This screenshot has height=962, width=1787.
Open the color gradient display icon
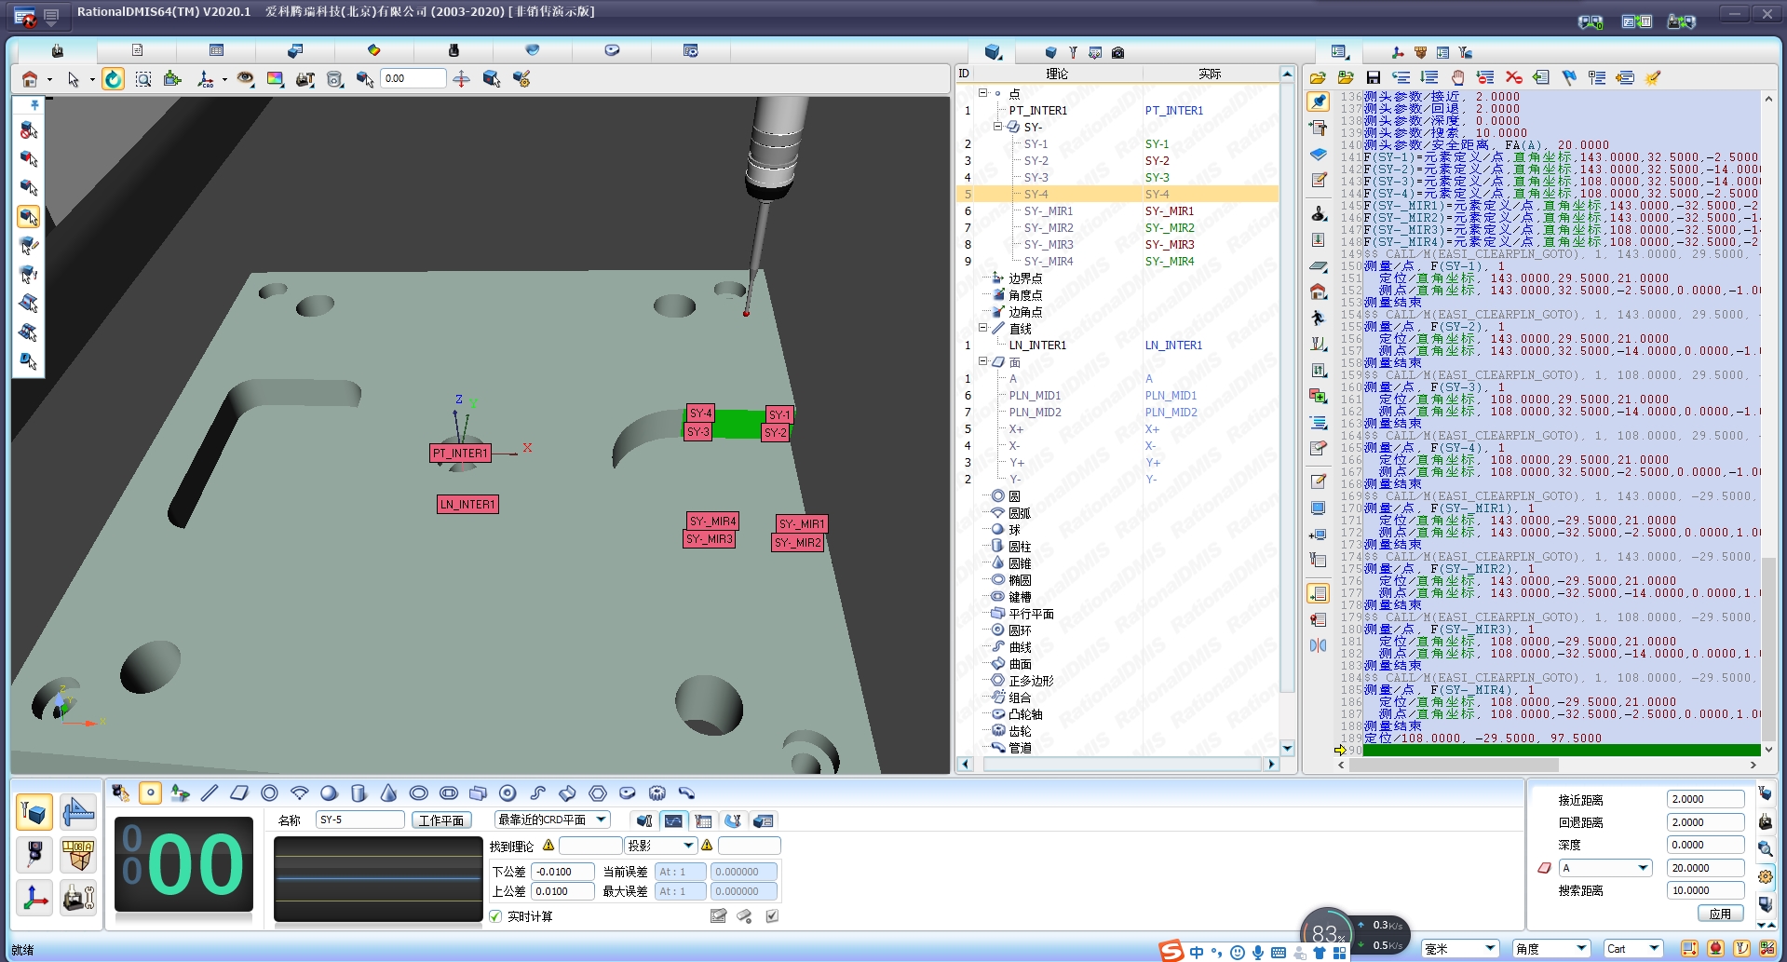pos(275,79)
